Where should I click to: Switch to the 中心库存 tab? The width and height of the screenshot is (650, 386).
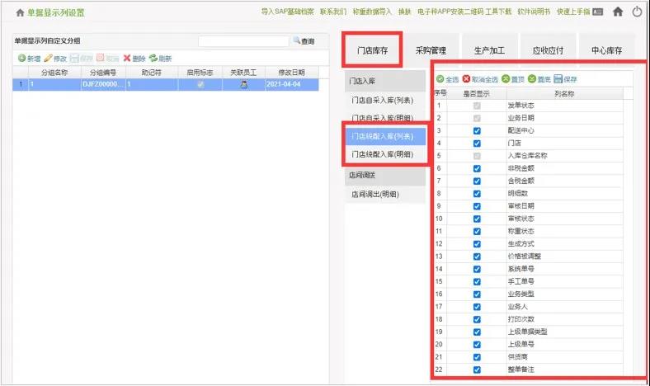[606, 50]
